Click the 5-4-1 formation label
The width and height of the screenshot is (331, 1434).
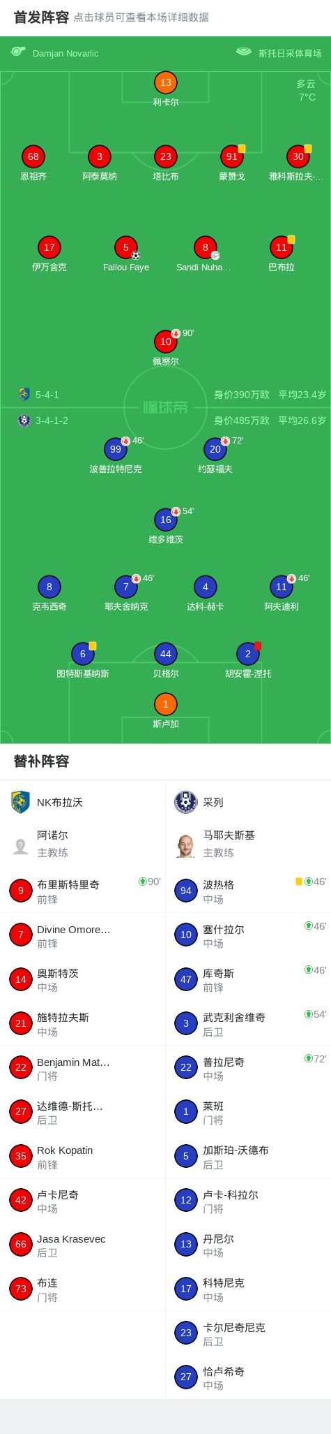(47, 395)
